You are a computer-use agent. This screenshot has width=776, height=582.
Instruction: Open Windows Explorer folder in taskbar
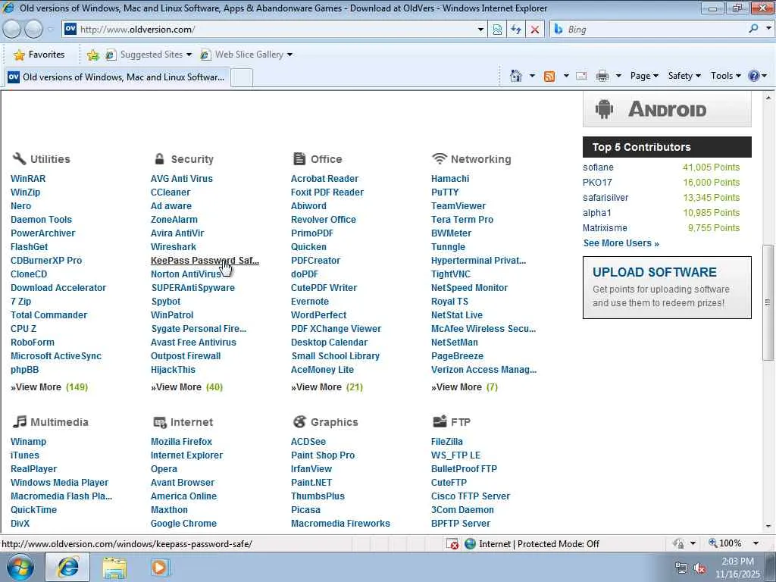pyautogui.click(x=114, y=568)
